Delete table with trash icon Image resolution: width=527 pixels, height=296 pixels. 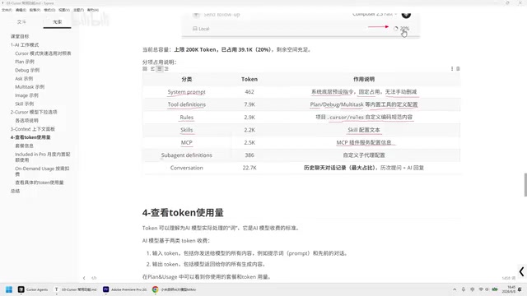[x=458, y=69]
